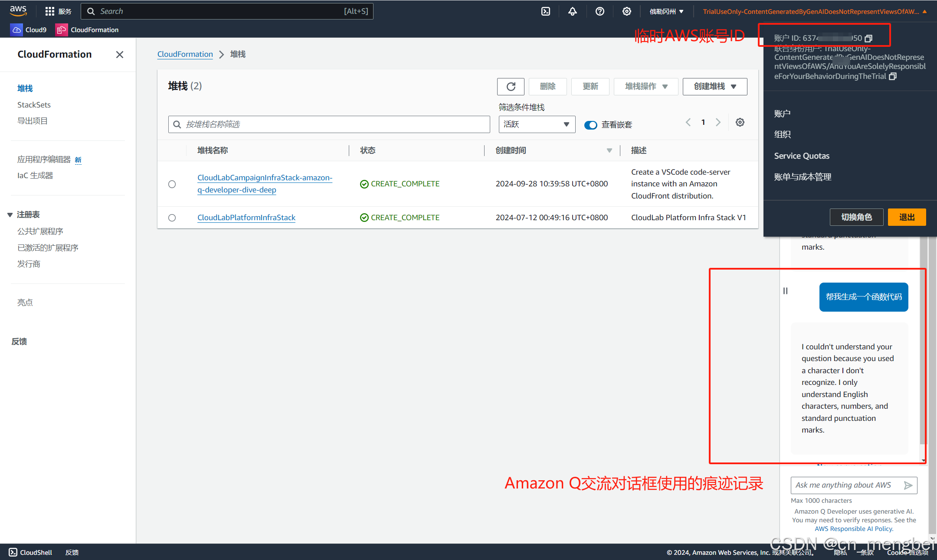The height and width of the screenshot is (560, 937).
Task: Click the orange Sign out button
Action: click(x=907, y=217)
